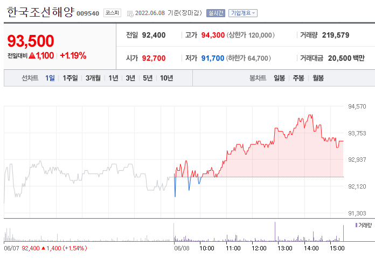
Task: Click the +1.19% change rate
Action: click(73, 55)
